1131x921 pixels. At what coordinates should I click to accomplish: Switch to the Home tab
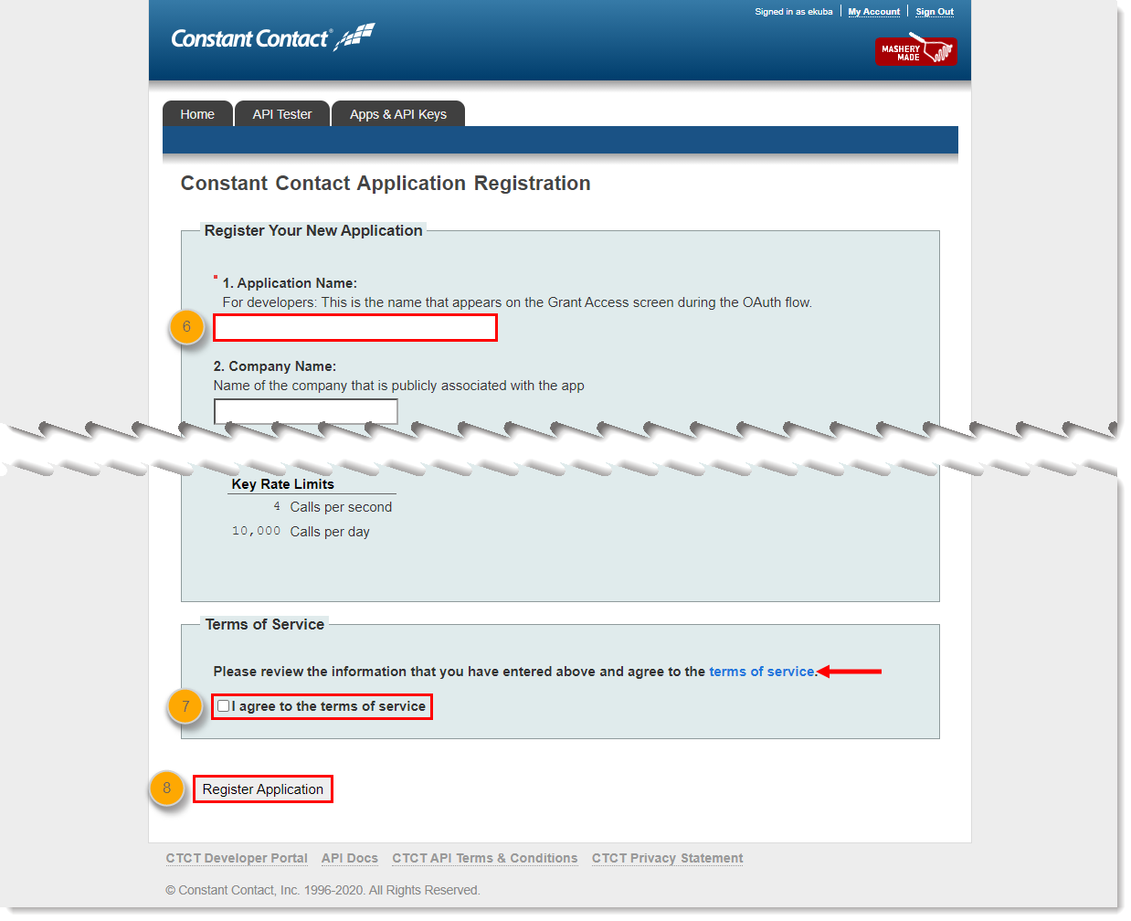[x=197, y=114]
